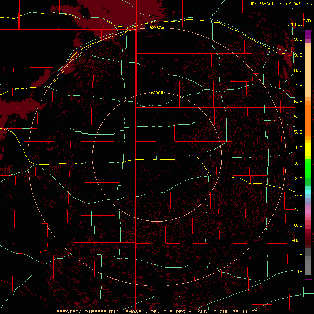This screenshot has height=314, width=314.
Task: Click the [PHAS] units label
Action: pos(295,24)
